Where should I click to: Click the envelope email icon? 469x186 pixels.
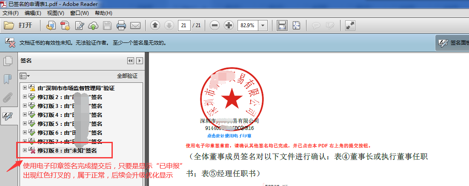point(135,25)
